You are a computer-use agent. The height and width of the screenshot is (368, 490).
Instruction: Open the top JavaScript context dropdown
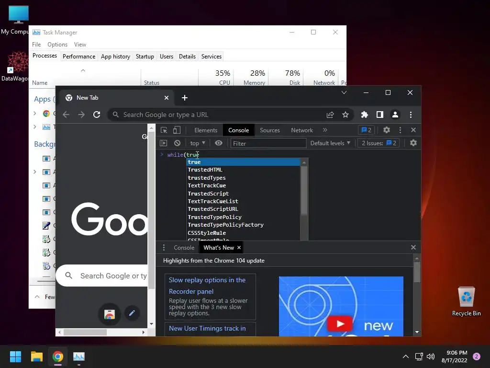pos(198,143)
